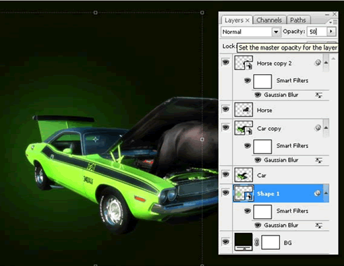Click the BG layer color fill thumbnail
The width and height of the screenshot is (344, 266).
(x=243, y=242)
